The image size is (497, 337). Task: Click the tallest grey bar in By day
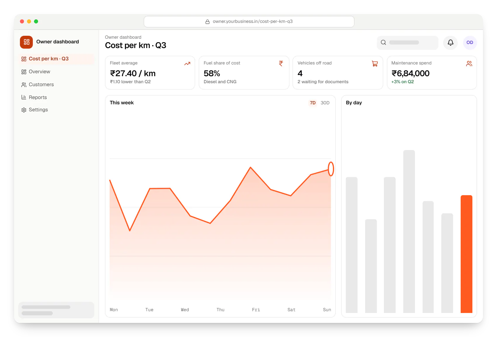(x=409, y=232)
